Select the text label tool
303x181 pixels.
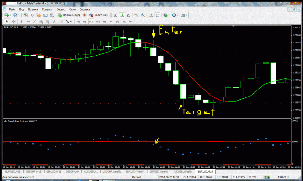61,22
